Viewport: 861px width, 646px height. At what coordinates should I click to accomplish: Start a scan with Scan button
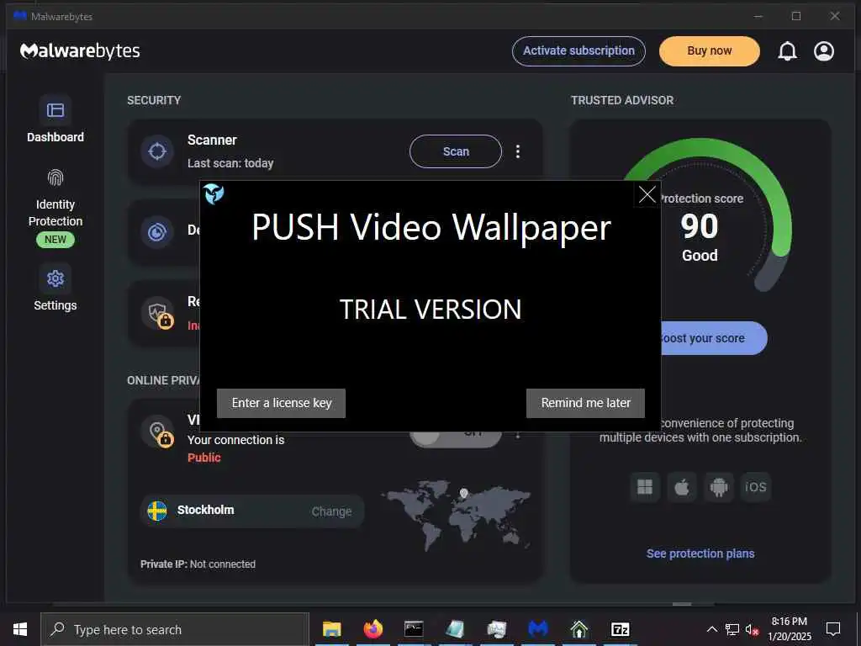pyautogui.click(x=455, y=151)
